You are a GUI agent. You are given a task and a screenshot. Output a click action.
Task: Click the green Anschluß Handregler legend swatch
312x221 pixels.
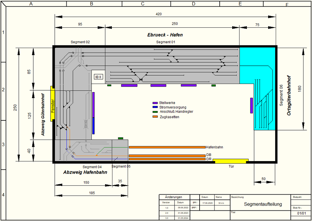(155, 112)
